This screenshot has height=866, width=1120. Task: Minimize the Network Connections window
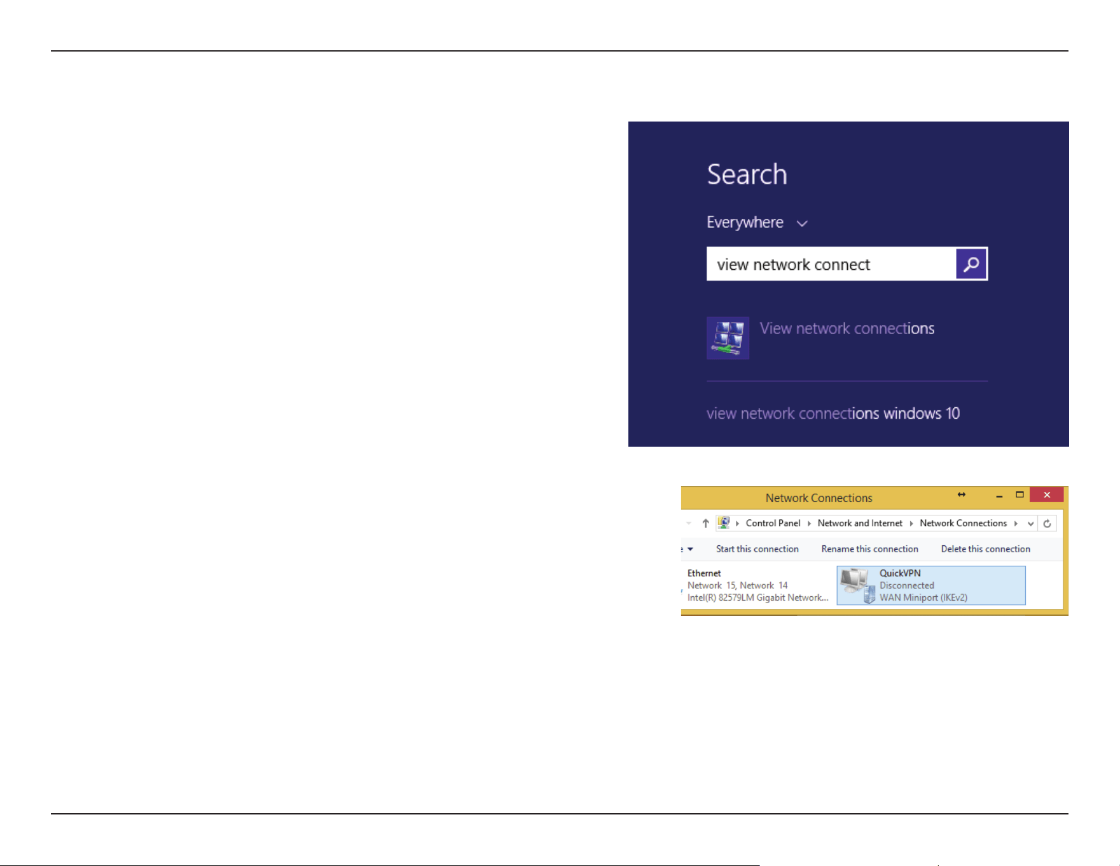click(x=999, y=495)
